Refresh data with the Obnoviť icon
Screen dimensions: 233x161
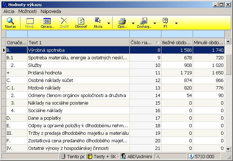coord(81,21)
